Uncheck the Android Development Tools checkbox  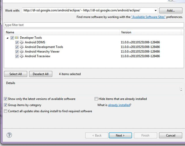tap(17, 47)
